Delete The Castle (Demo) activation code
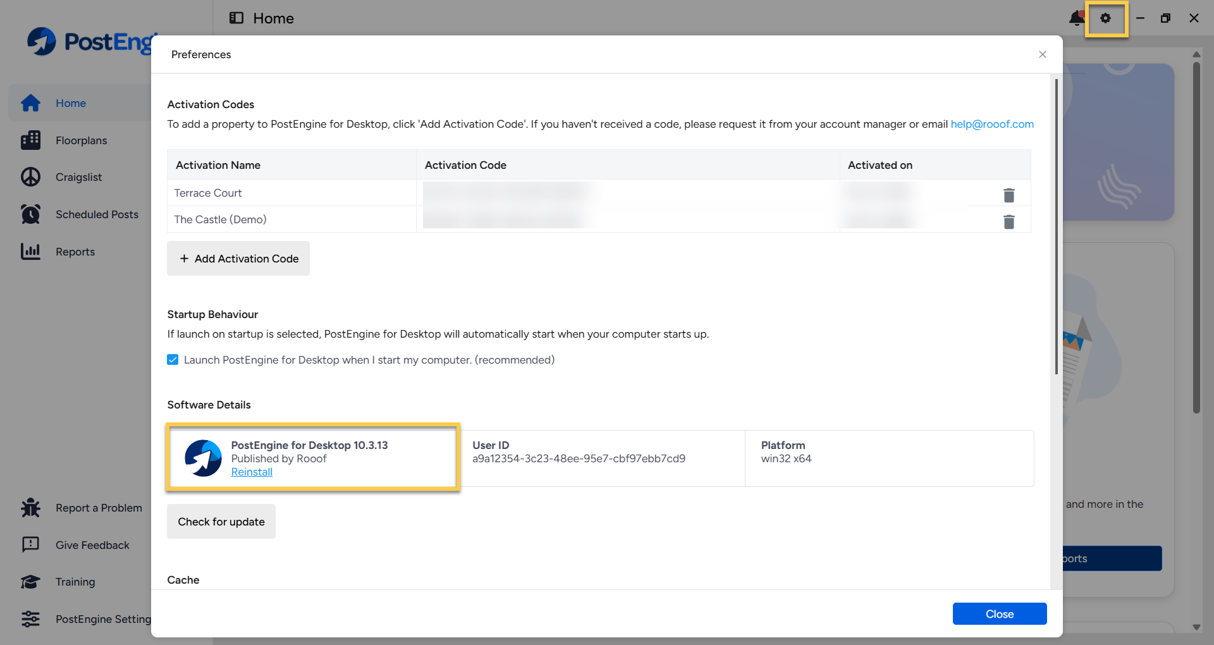This screenshot has width=1214, height=645. coord(1009,222)
